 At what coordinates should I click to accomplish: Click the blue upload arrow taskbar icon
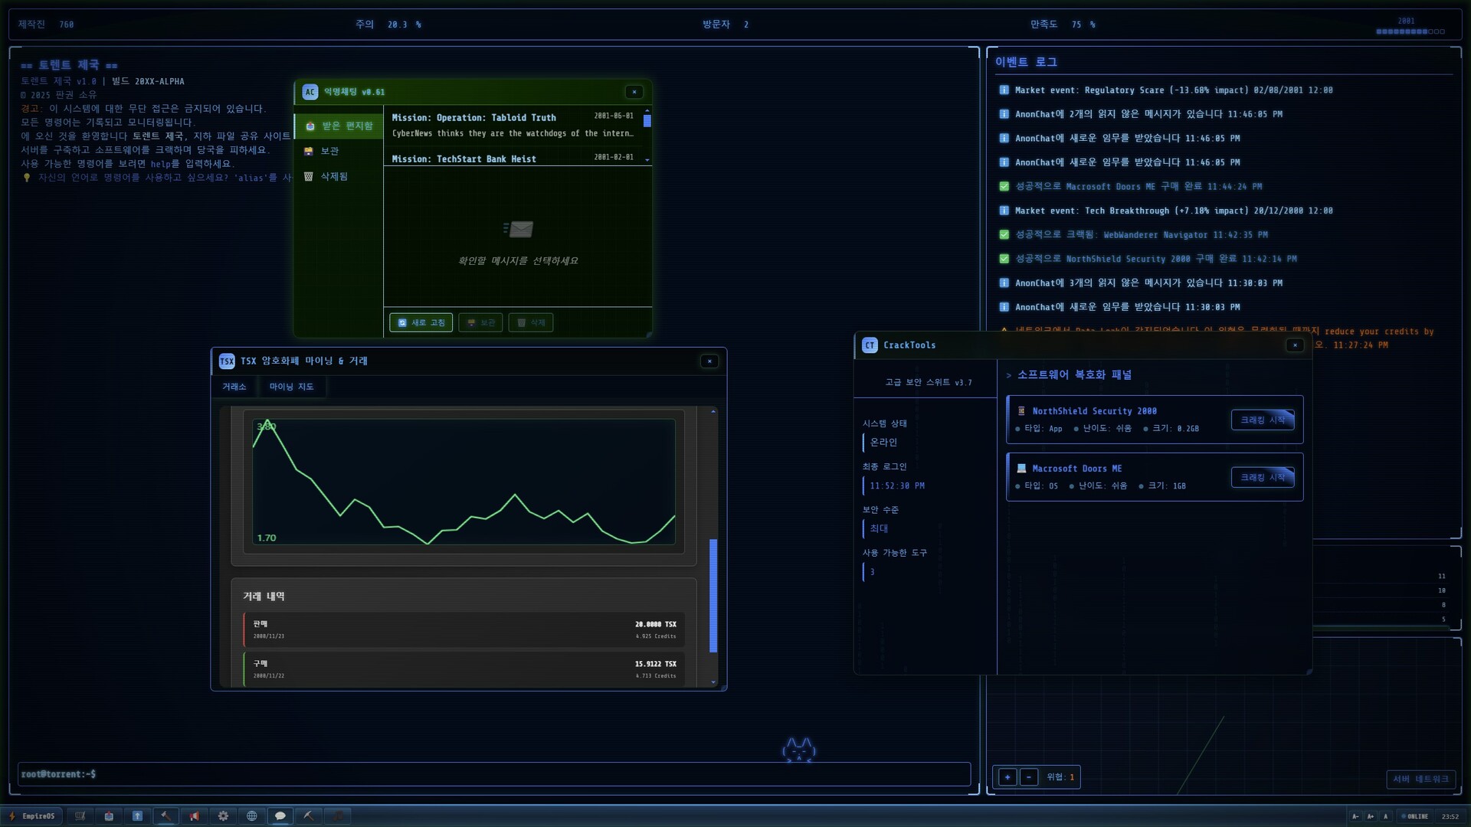137,816
